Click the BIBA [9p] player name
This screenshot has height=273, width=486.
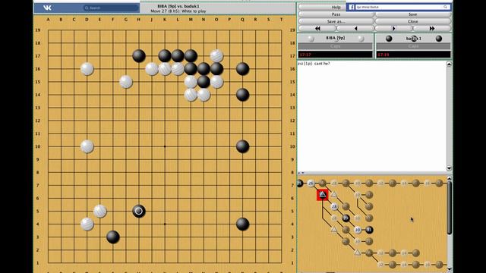click(x=336, y=38)
